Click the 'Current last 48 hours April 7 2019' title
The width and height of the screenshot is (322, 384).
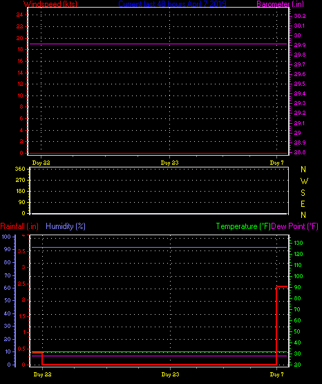pyautogui.click(x=172, y=4)
